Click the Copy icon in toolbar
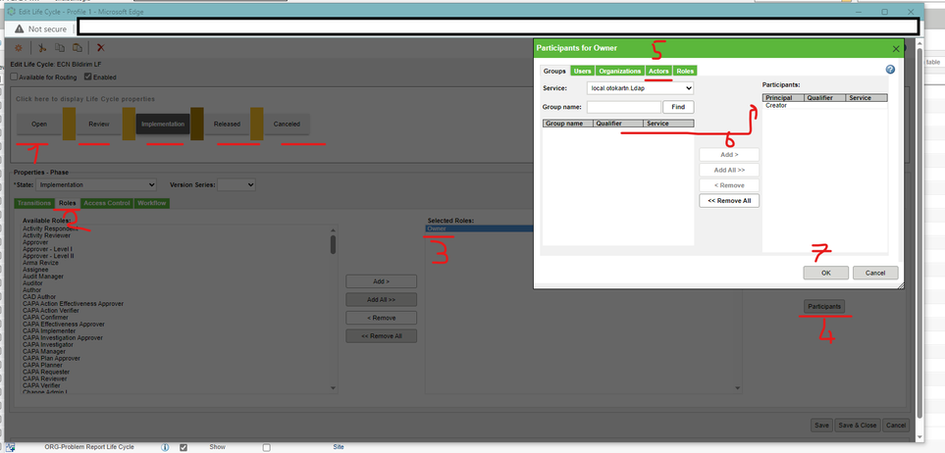 (59, 48)
